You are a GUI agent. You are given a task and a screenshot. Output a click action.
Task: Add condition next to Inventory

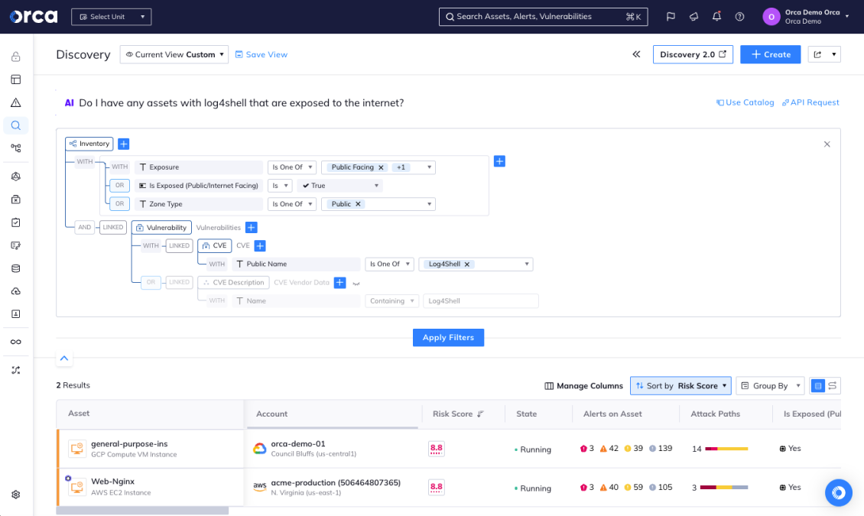click(x=123, y=144)
